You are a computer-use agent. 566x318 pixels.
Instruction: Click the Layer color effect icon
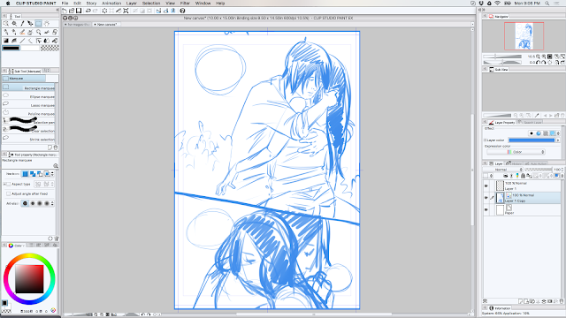click(552, 133)
